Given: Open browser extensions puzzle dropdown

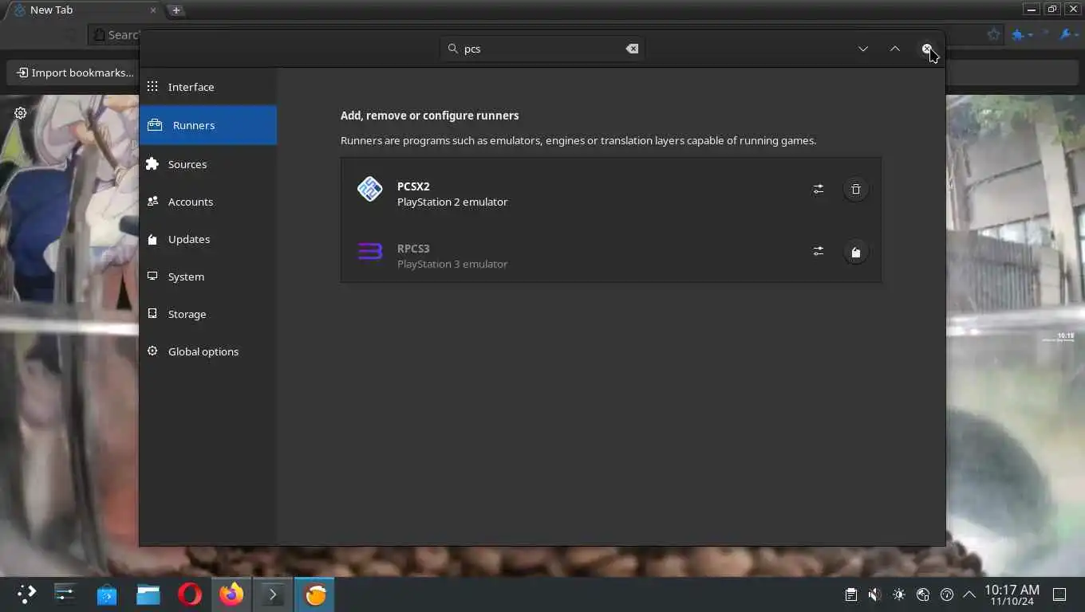Looking at the screenshot, I should pos(1022,34).
